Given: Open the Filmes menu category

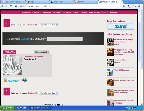Looking at the screenshot, I should pos(77,12).
